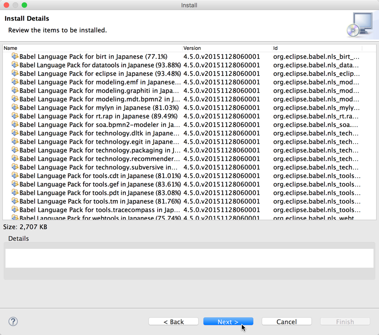
Task: Select the tools.tracecompass language pack row name
Action: click(100, 210)
